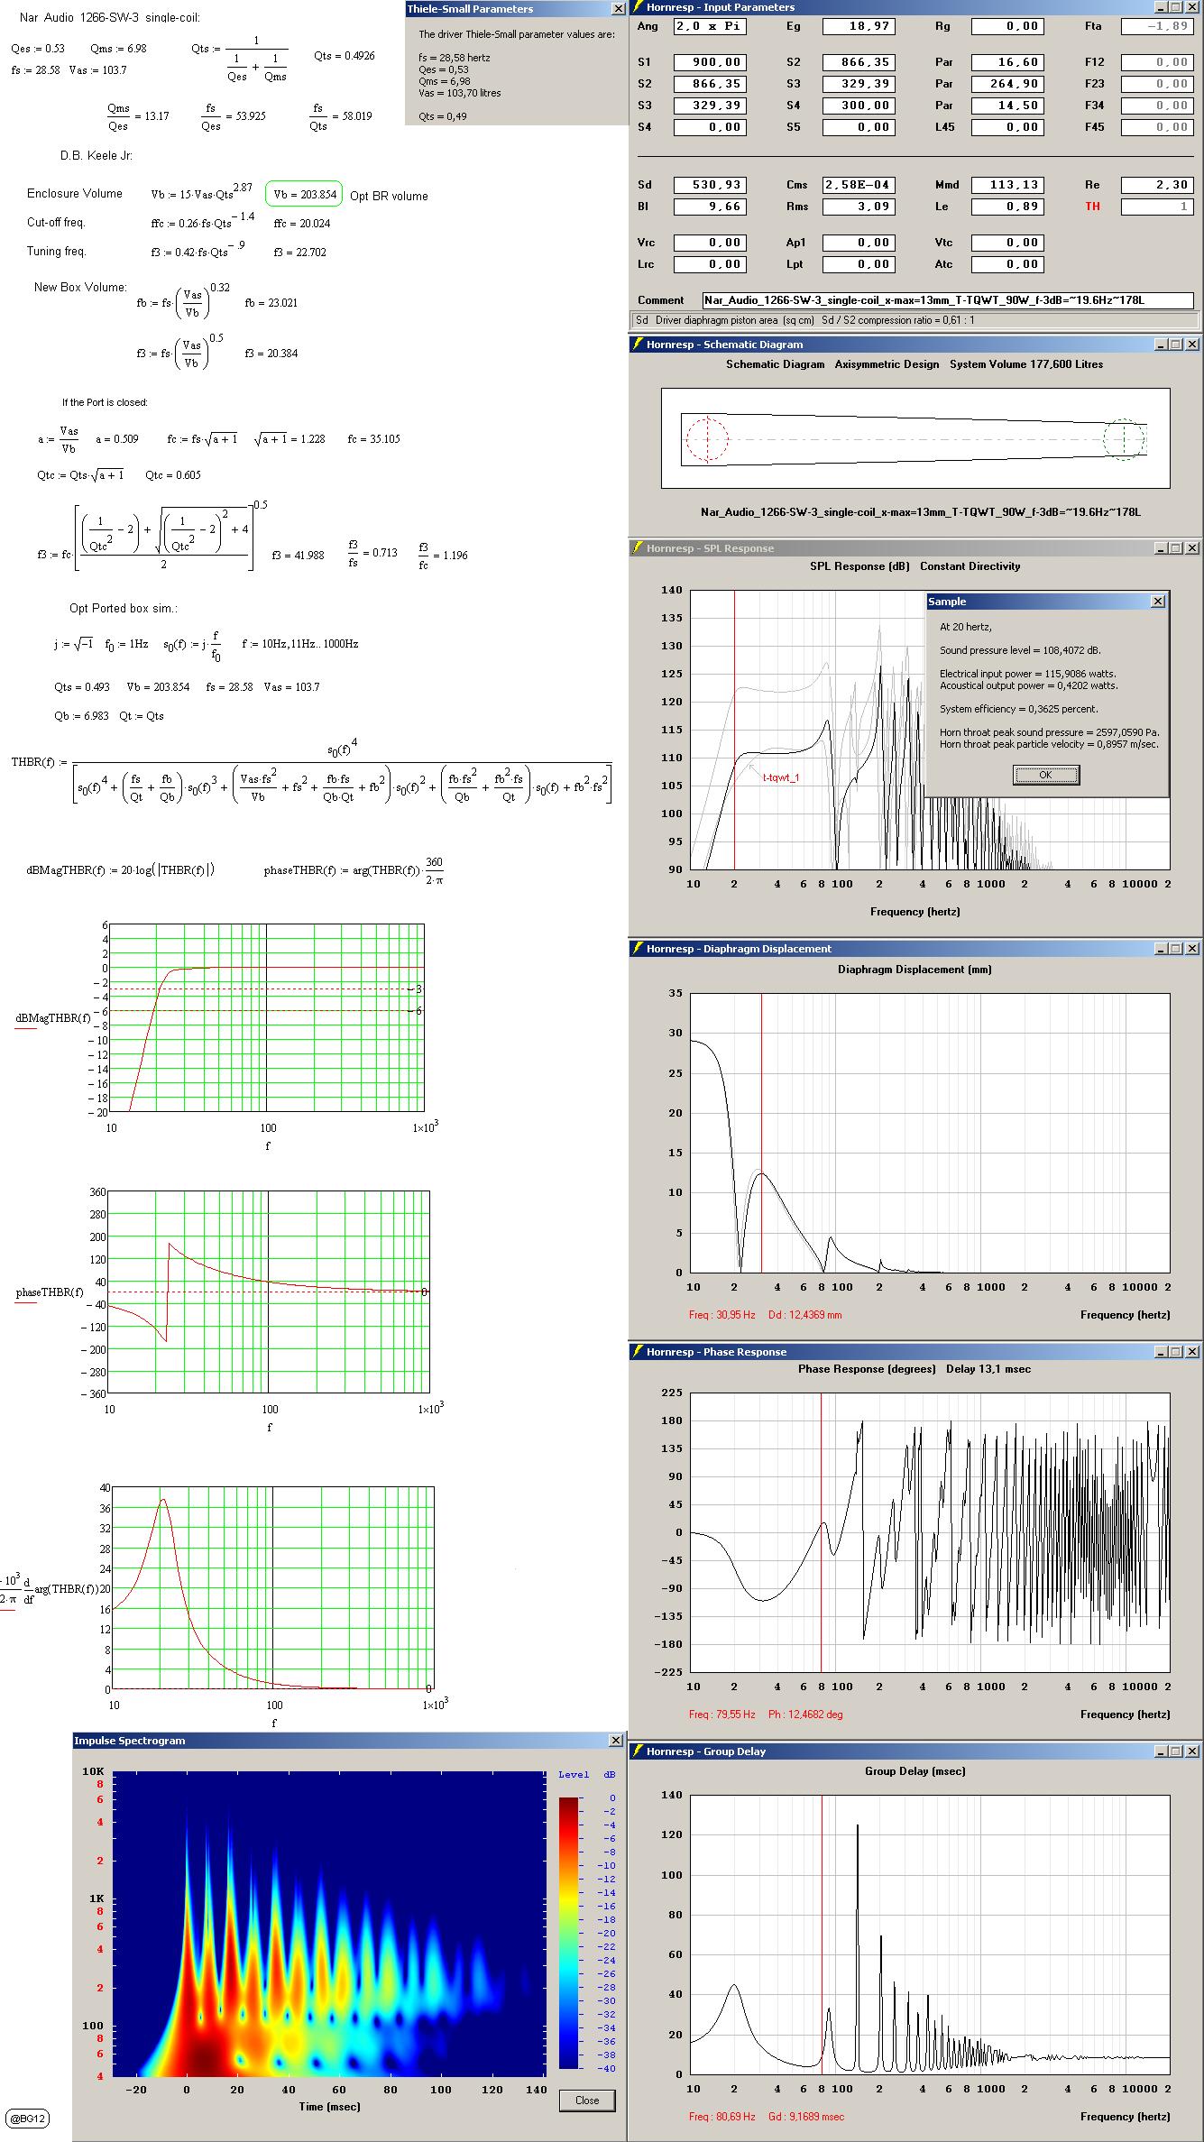Screen dimensions: 1204x2142
Task: Click the S5 input field
Action: click(x=859, y=127)
